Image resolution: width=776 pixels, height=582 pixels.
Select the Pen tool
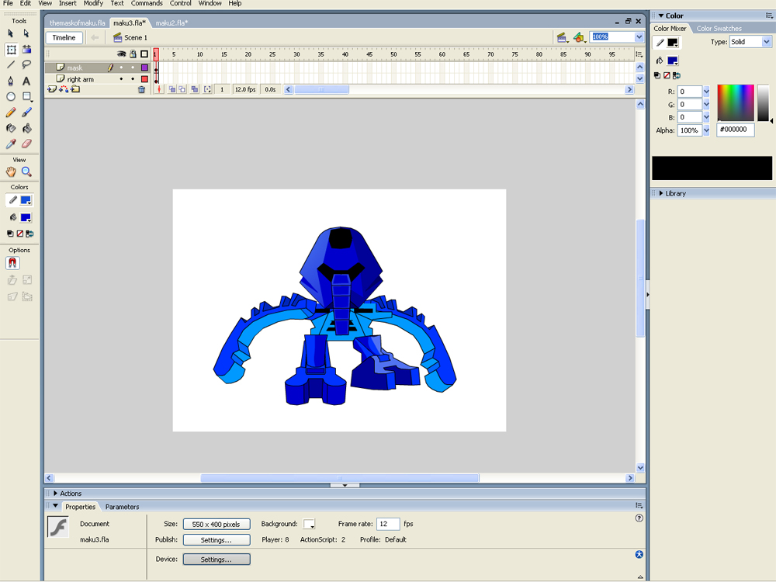(x=11, y=81)
